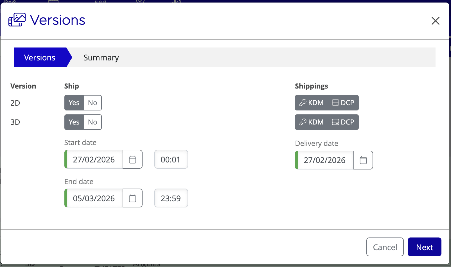The width and height of the screenshot is (451, 267).
Task: Switch to the Summary tab
Action: coord(101,57)
